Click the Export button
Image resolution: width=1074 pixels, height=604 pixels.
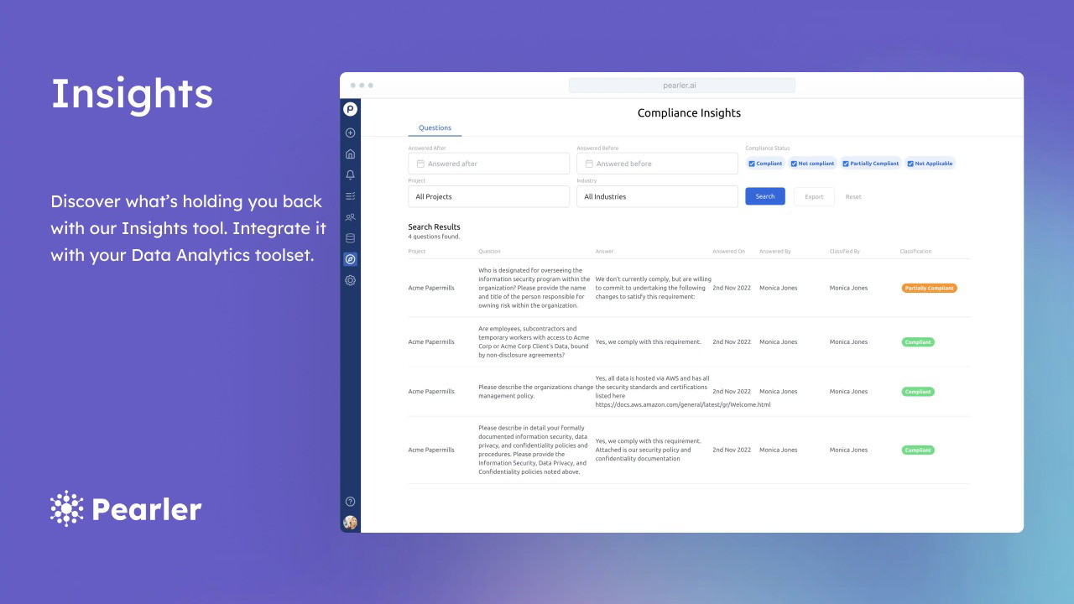[813, 196]
